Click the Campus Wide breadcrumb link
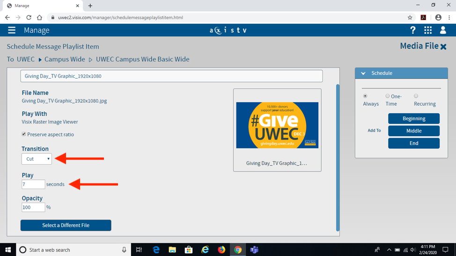 click(65, 59)
